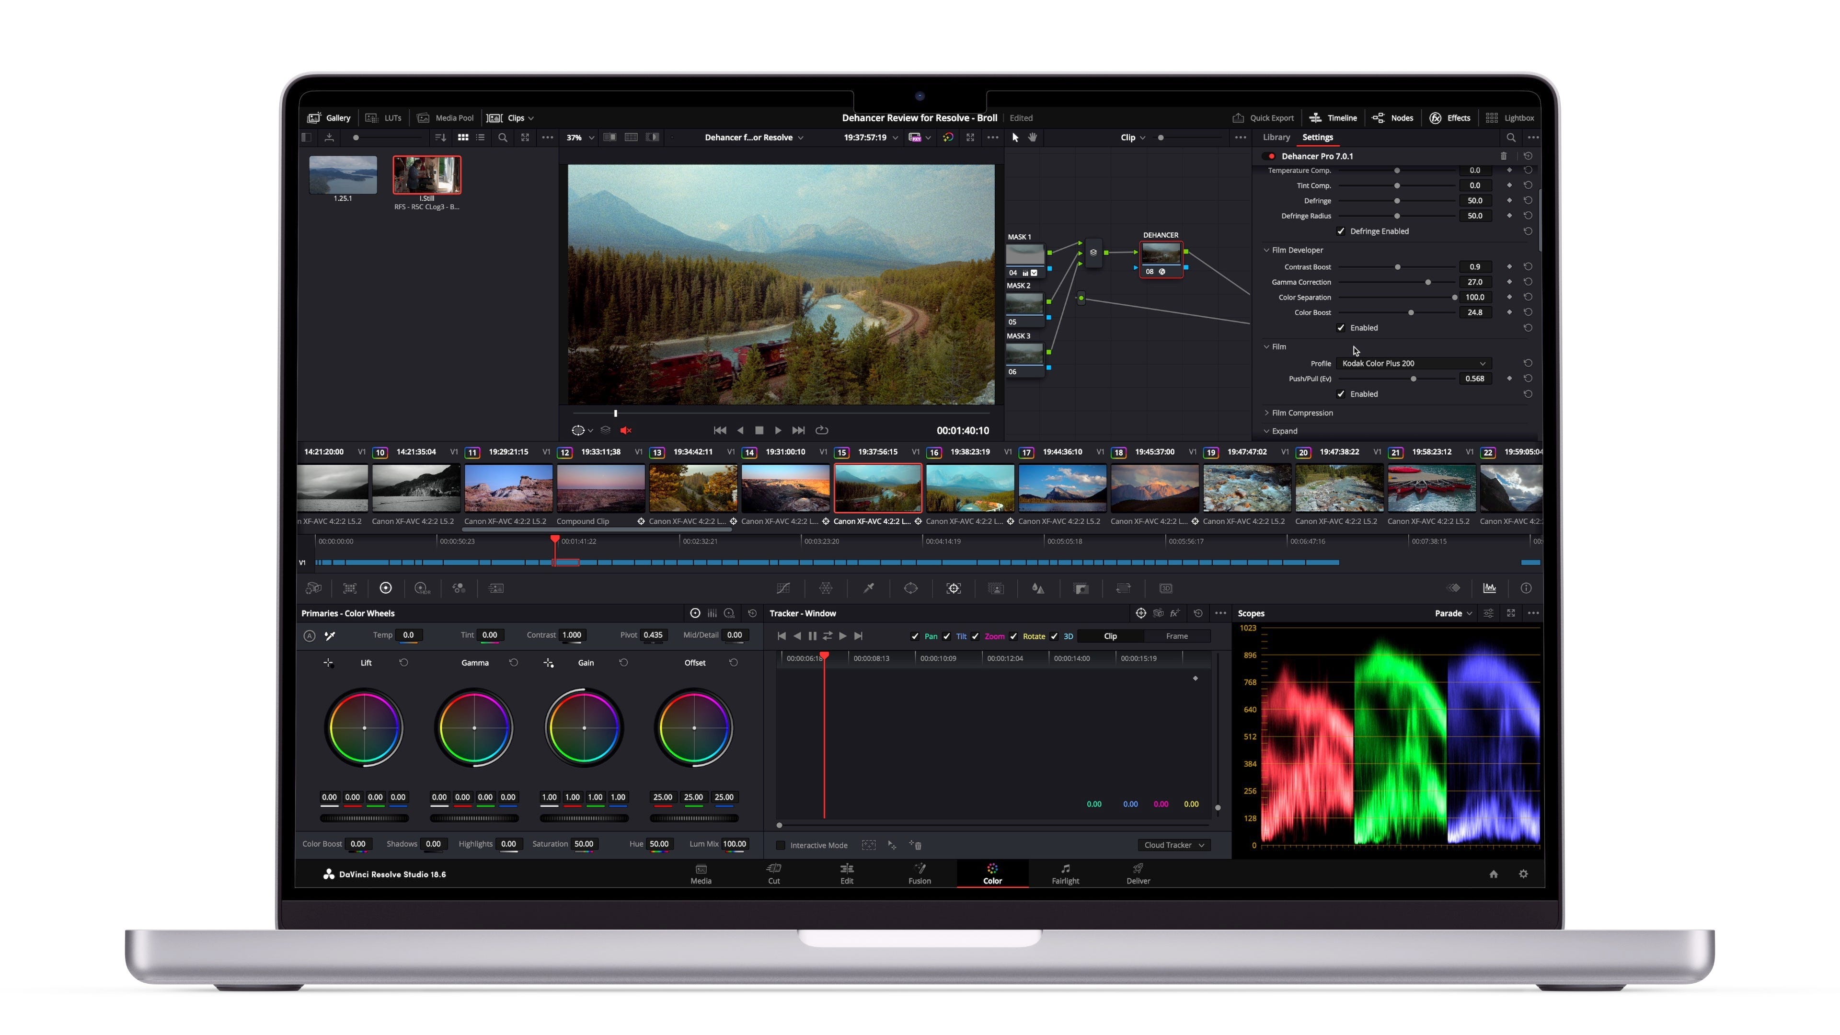This screenshot has height=1035, width=1840.
Task: Click the Scopes palette icon
Action: coord(1489,588)
